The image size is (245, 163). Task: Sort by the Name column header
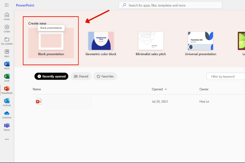37,89
